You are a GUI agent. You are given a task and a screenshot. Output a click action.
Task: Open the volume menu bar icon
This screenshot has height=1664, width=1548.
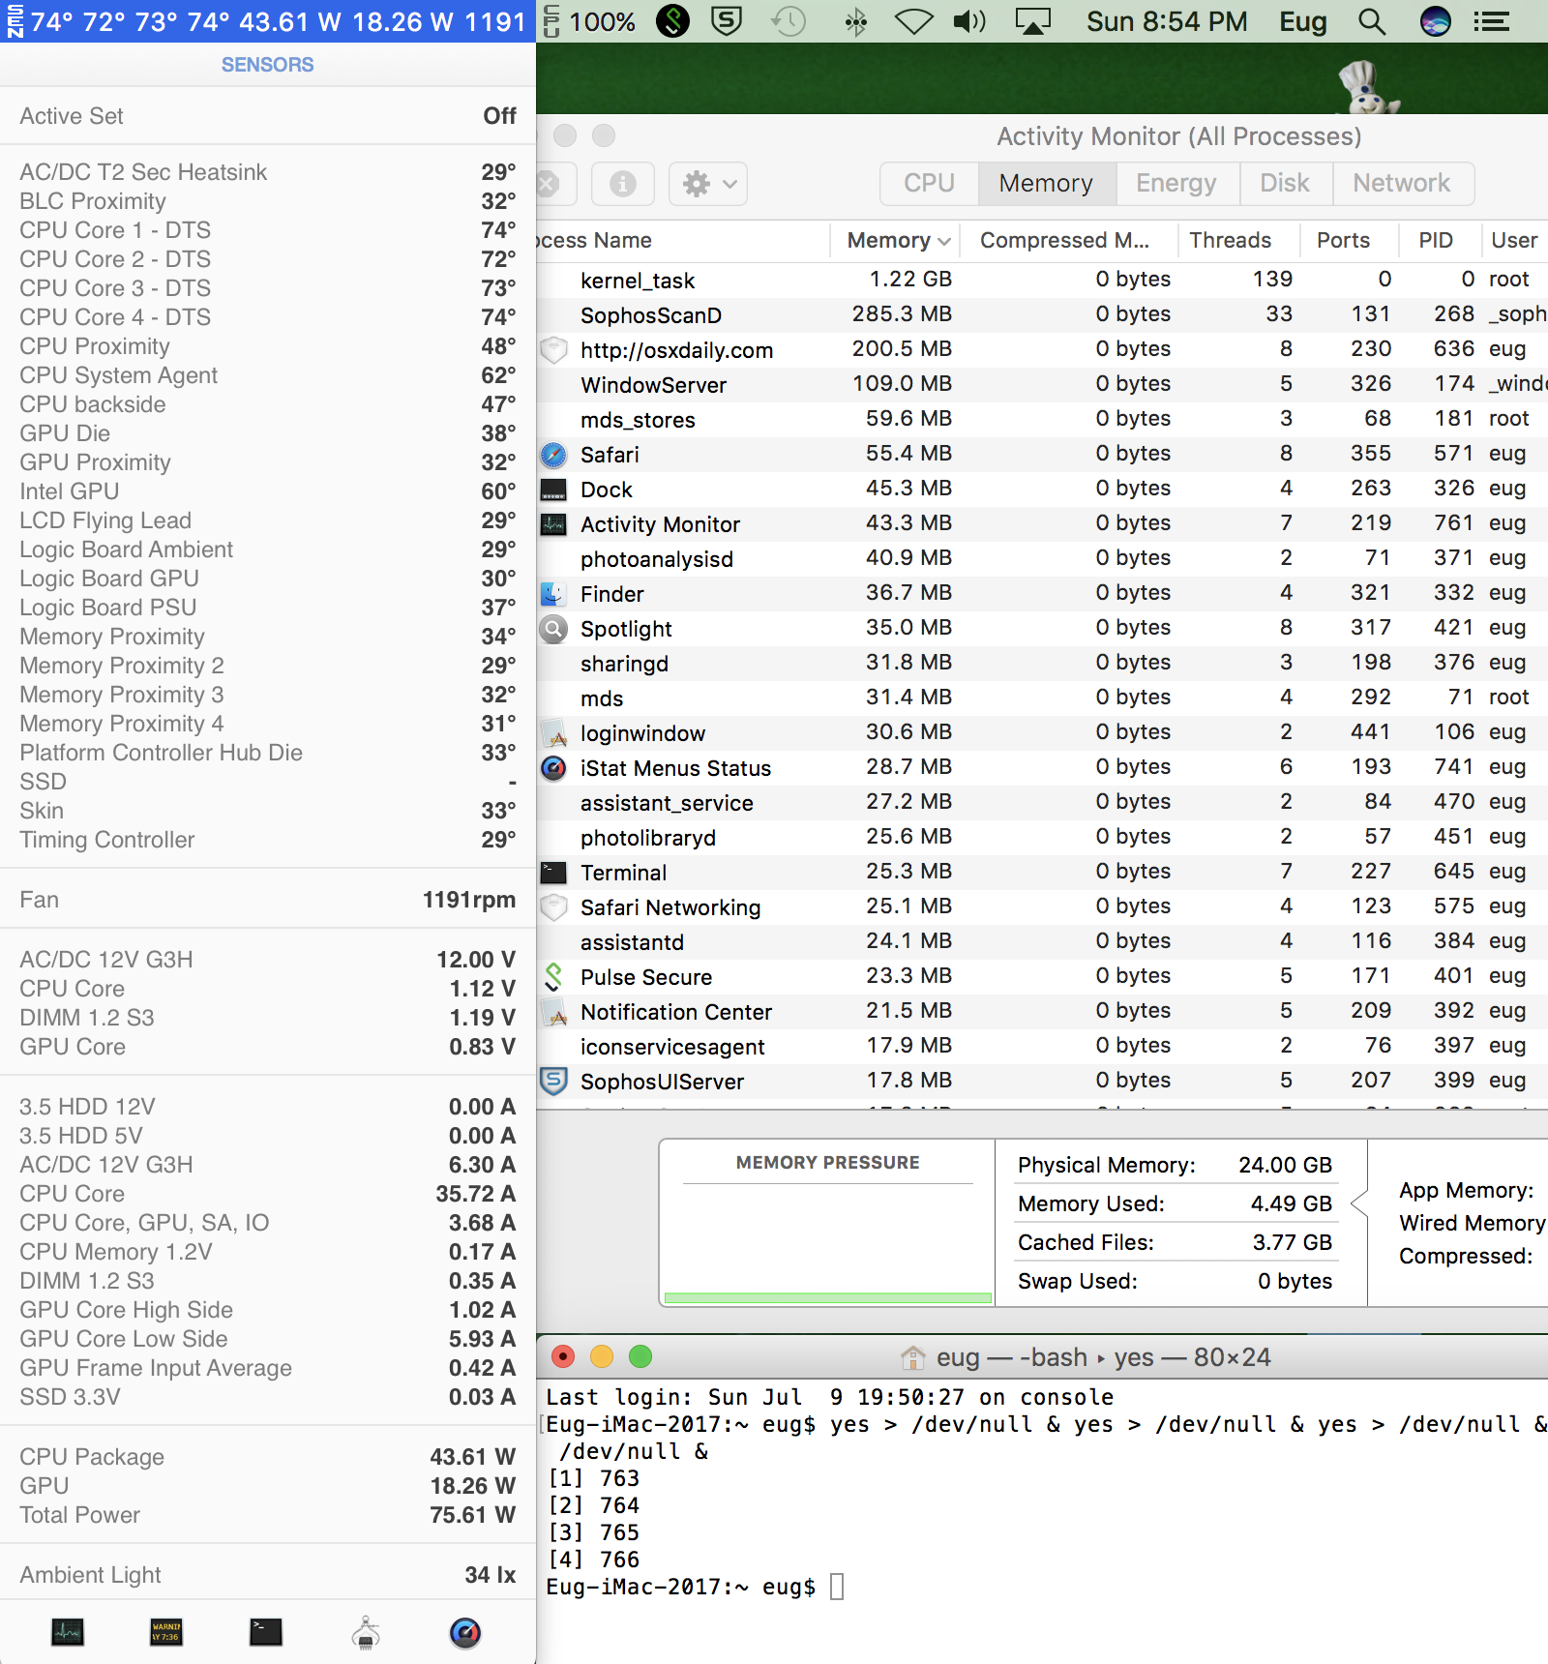tap(969, 21)
